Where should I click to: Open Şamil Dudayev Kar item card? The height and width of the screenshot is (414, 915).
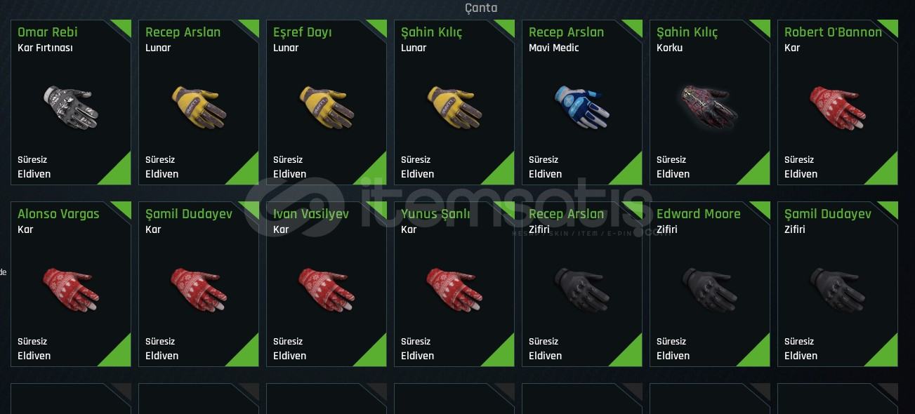tap(199, 284)
